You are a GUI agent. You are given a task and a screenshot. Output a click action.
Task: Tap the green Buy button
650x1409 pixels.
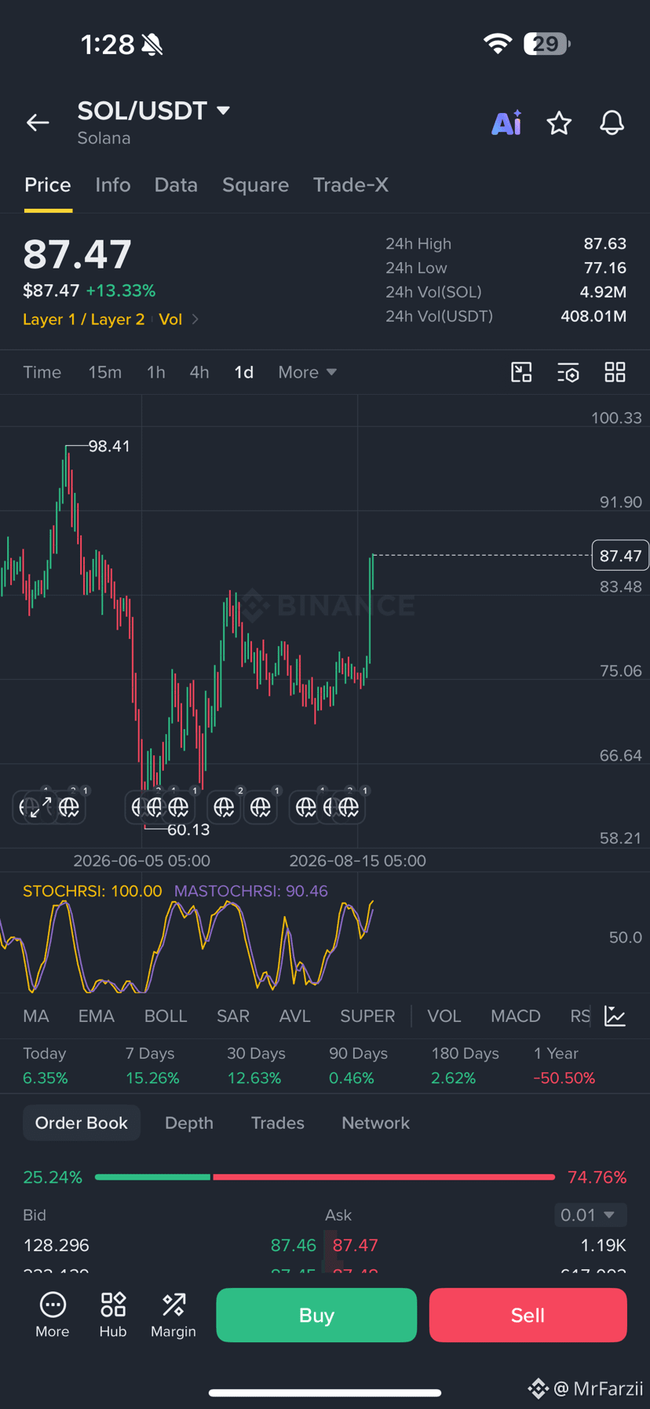click(316, 1315)
